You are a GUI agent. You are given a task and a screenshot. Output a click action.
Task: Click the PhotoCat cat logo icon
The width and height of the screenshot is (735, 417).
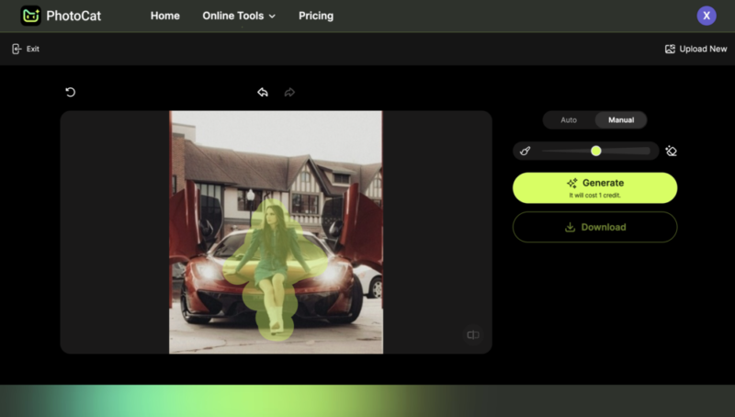coord(31,16)
